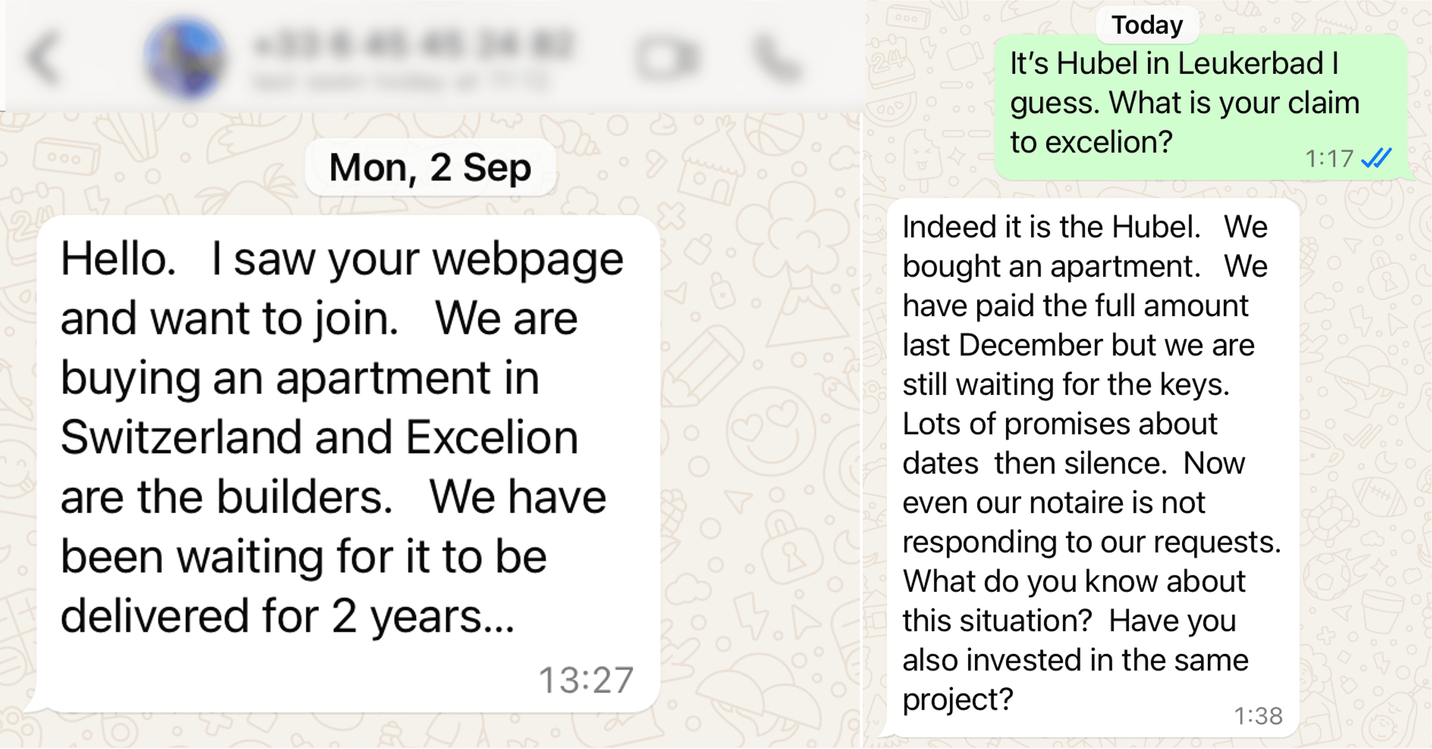Screen dimensions: 1432x749
Task: Tap the "Today" date label
Action: coord(1147,25)
